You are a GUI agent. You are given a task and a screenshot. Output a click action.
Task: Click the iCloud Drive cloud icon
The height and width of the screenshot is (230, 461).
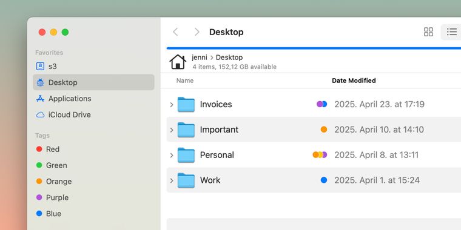point(40,115)
